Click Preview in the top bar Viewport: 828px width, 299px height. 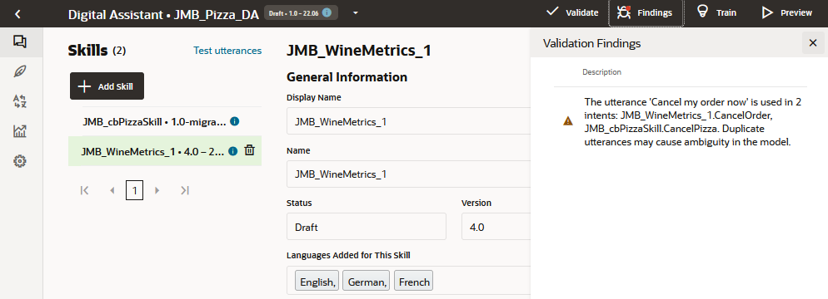pyautogui.click(x=787, y=12)
